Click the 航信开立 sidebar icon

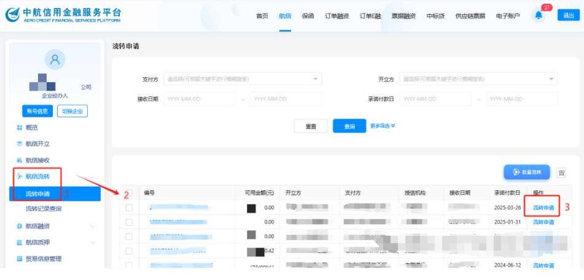click(20, 144)
